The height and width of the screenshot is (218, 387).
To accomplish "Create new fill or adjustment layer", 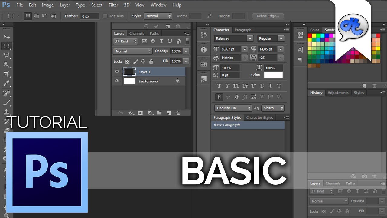I will [150, 113].
